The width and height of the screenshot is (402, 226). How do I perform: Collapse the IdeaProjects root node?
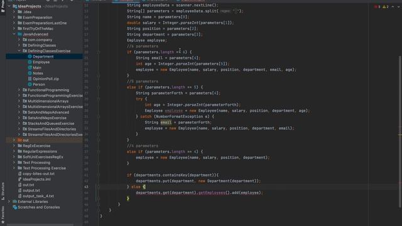(9, 6)
